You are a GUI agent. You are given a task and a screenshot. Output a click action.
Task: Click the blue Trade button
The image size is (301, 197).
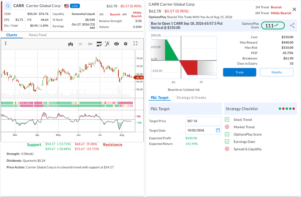(x=239, y=72)
